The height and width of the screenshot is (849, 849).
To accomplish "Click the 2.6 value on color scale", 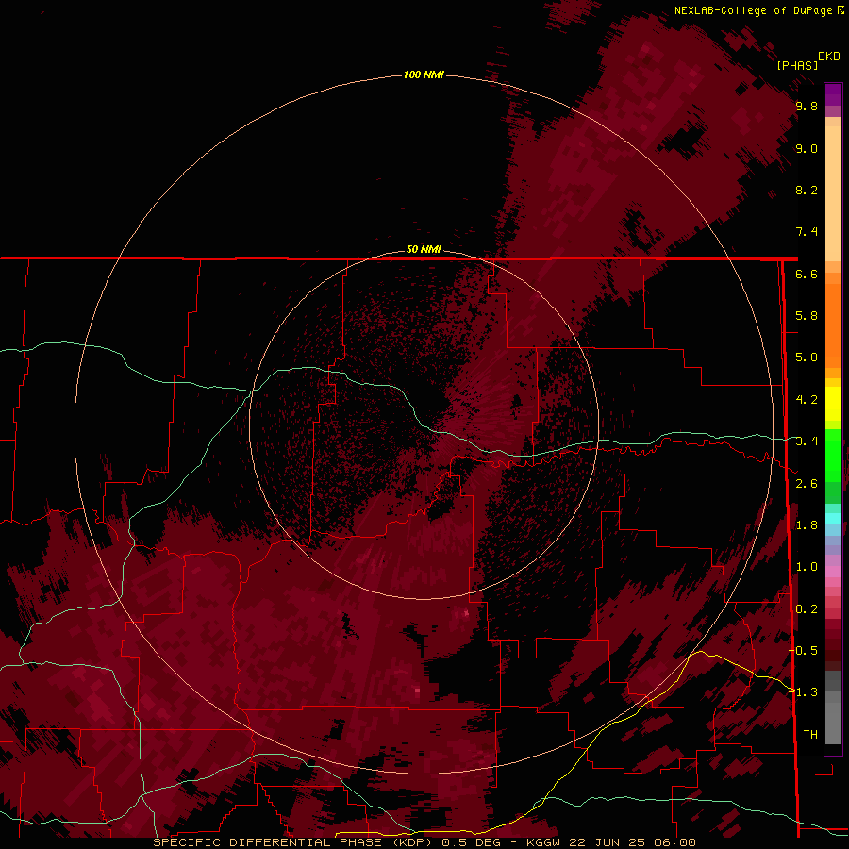I will click(x=807, y=484).
